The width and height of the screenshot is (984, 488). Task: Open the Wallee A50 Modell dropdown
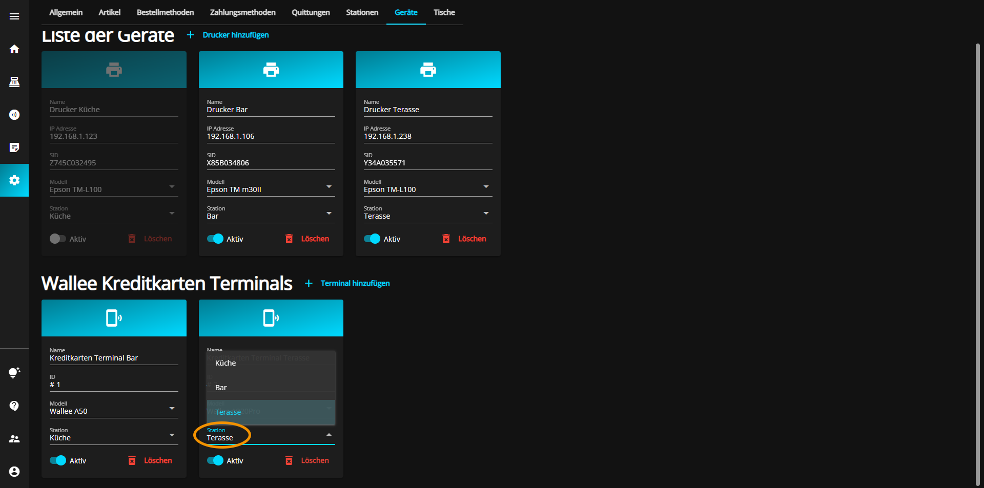click(x=114, y=409)
